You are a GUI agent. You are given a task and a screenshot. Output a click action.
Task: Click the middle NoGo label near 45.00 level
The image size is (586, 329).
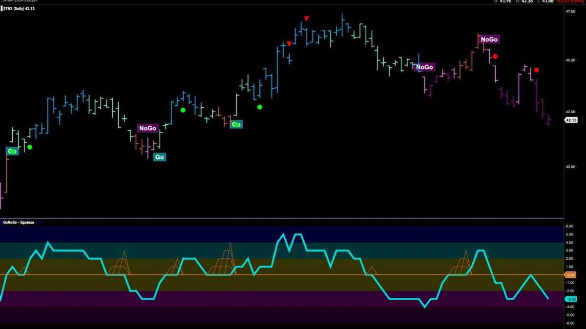coord(424,67)
